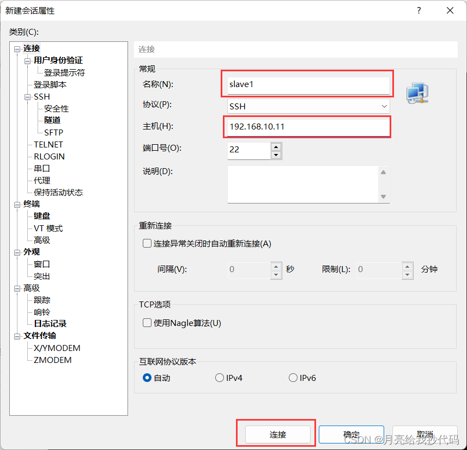467x450 pixels.
Task: Click the 连接 connect button
Action: 277,435
